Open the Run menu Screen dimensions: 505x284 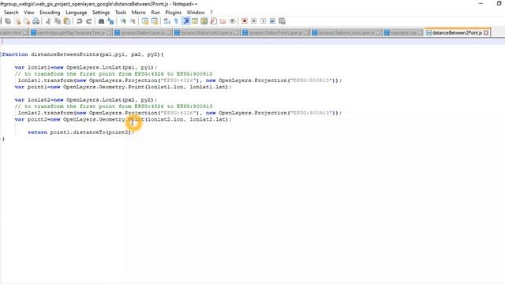[x=155, y=13]
